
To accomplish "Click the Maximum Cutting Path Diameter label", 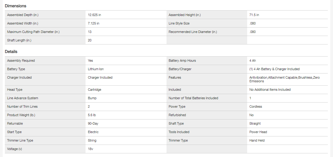I will click(33, 32).
